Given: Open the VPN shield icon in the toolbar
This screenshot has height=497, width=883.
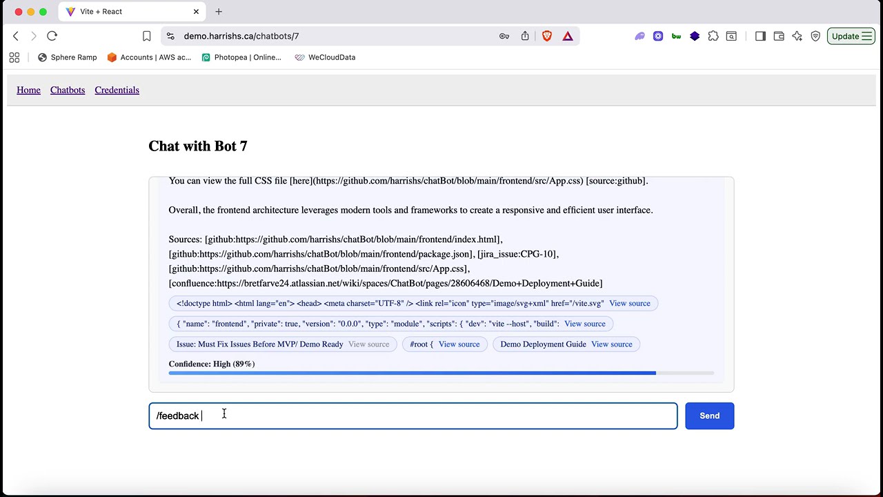Looking at the screenshot, I should pyautogui.click(x=815, y=36).
